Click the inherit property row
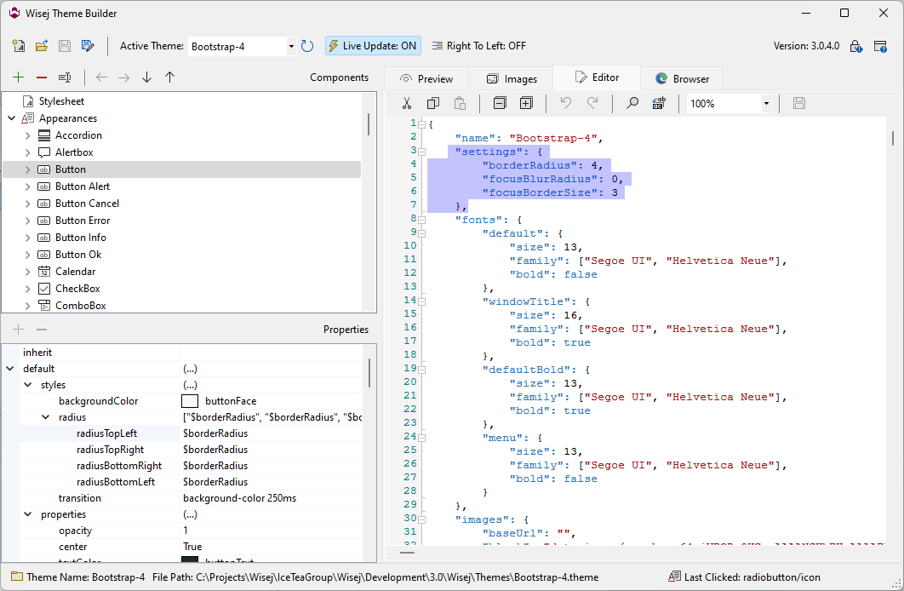This screenshot has width=904, height=591. 192,353
